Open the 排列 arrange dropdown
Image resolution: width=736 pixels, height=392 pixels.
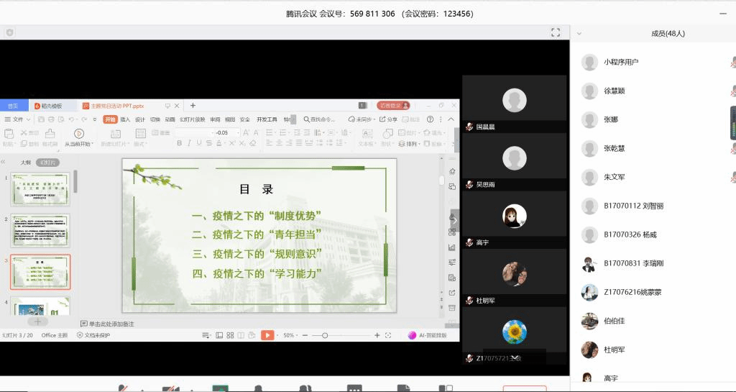coord(409,144)
